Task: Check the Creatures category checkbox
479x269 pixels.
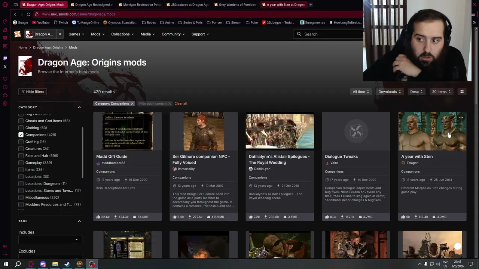Action: tap(21, 149)
